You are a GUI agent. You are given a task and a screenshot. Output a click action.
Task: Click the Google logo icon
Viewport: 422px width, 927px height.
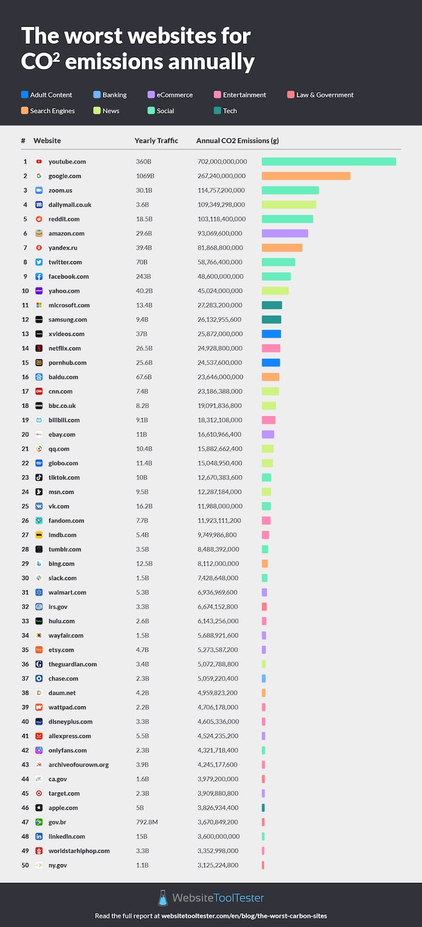(39, 176)
